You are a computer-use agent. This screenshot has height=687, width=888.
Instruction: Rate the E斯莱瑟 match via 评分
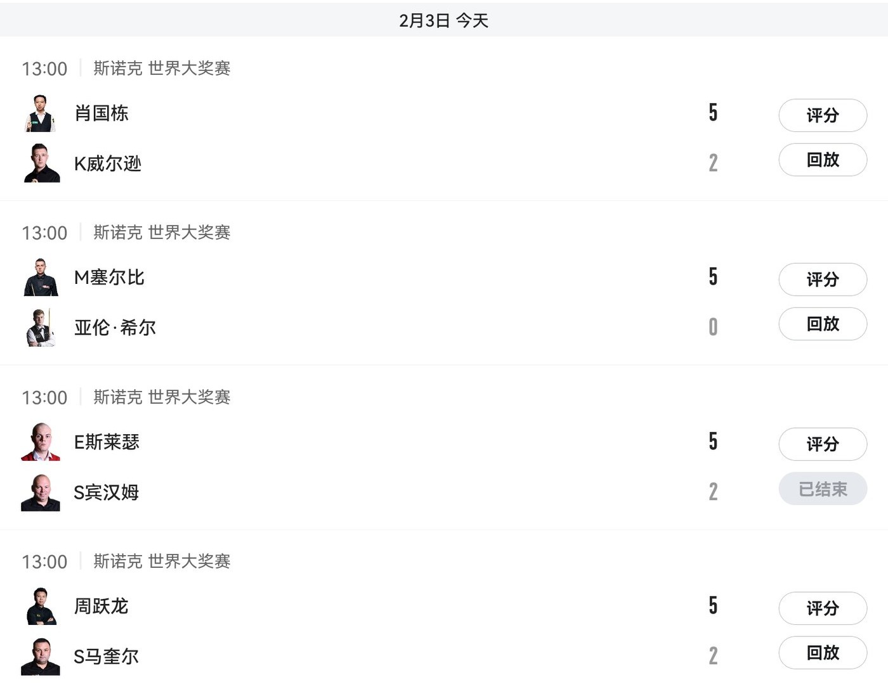click(x=823, y=444)
